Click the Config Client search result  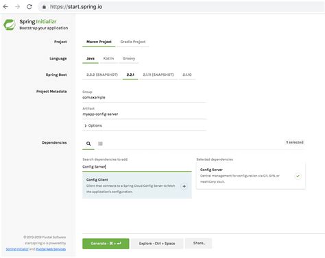[137, 185]
